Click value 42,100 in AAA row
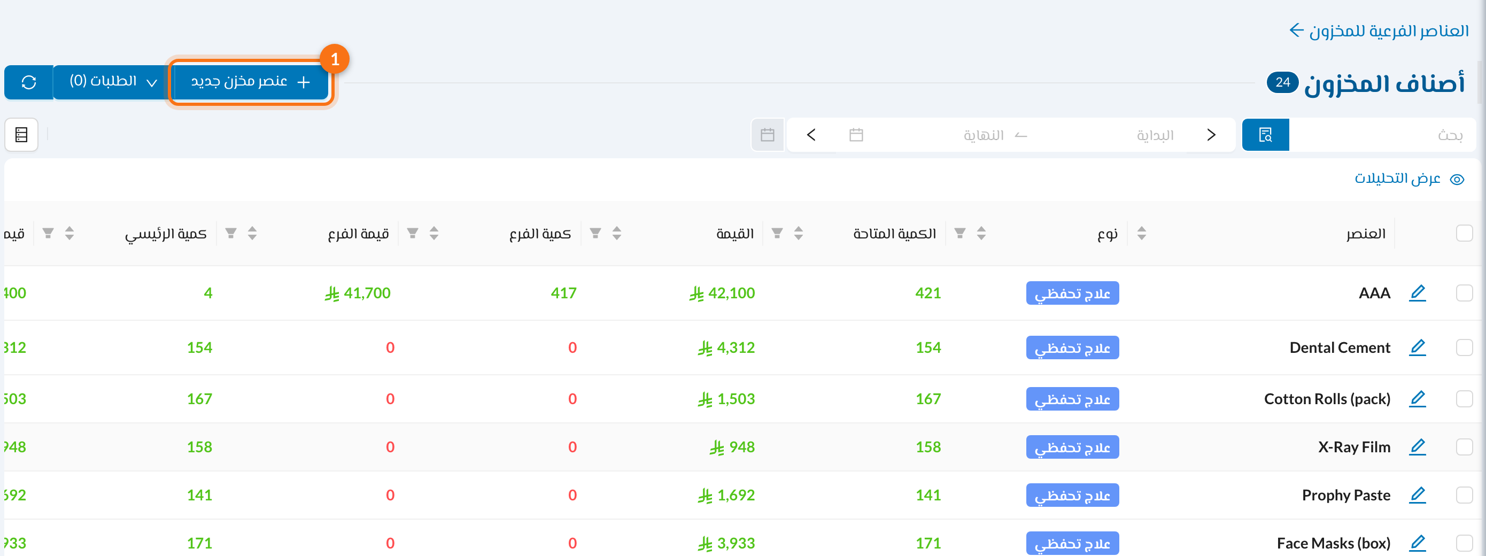 [722, 293]
